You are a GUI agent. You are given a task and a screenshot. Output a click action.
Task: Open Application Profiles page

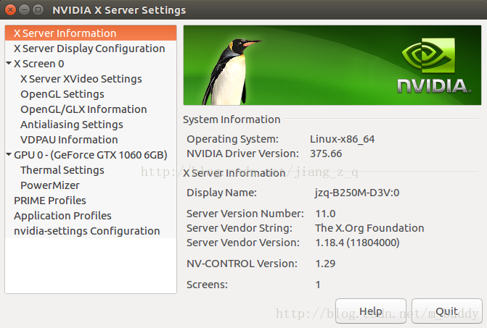coord(62,216)
